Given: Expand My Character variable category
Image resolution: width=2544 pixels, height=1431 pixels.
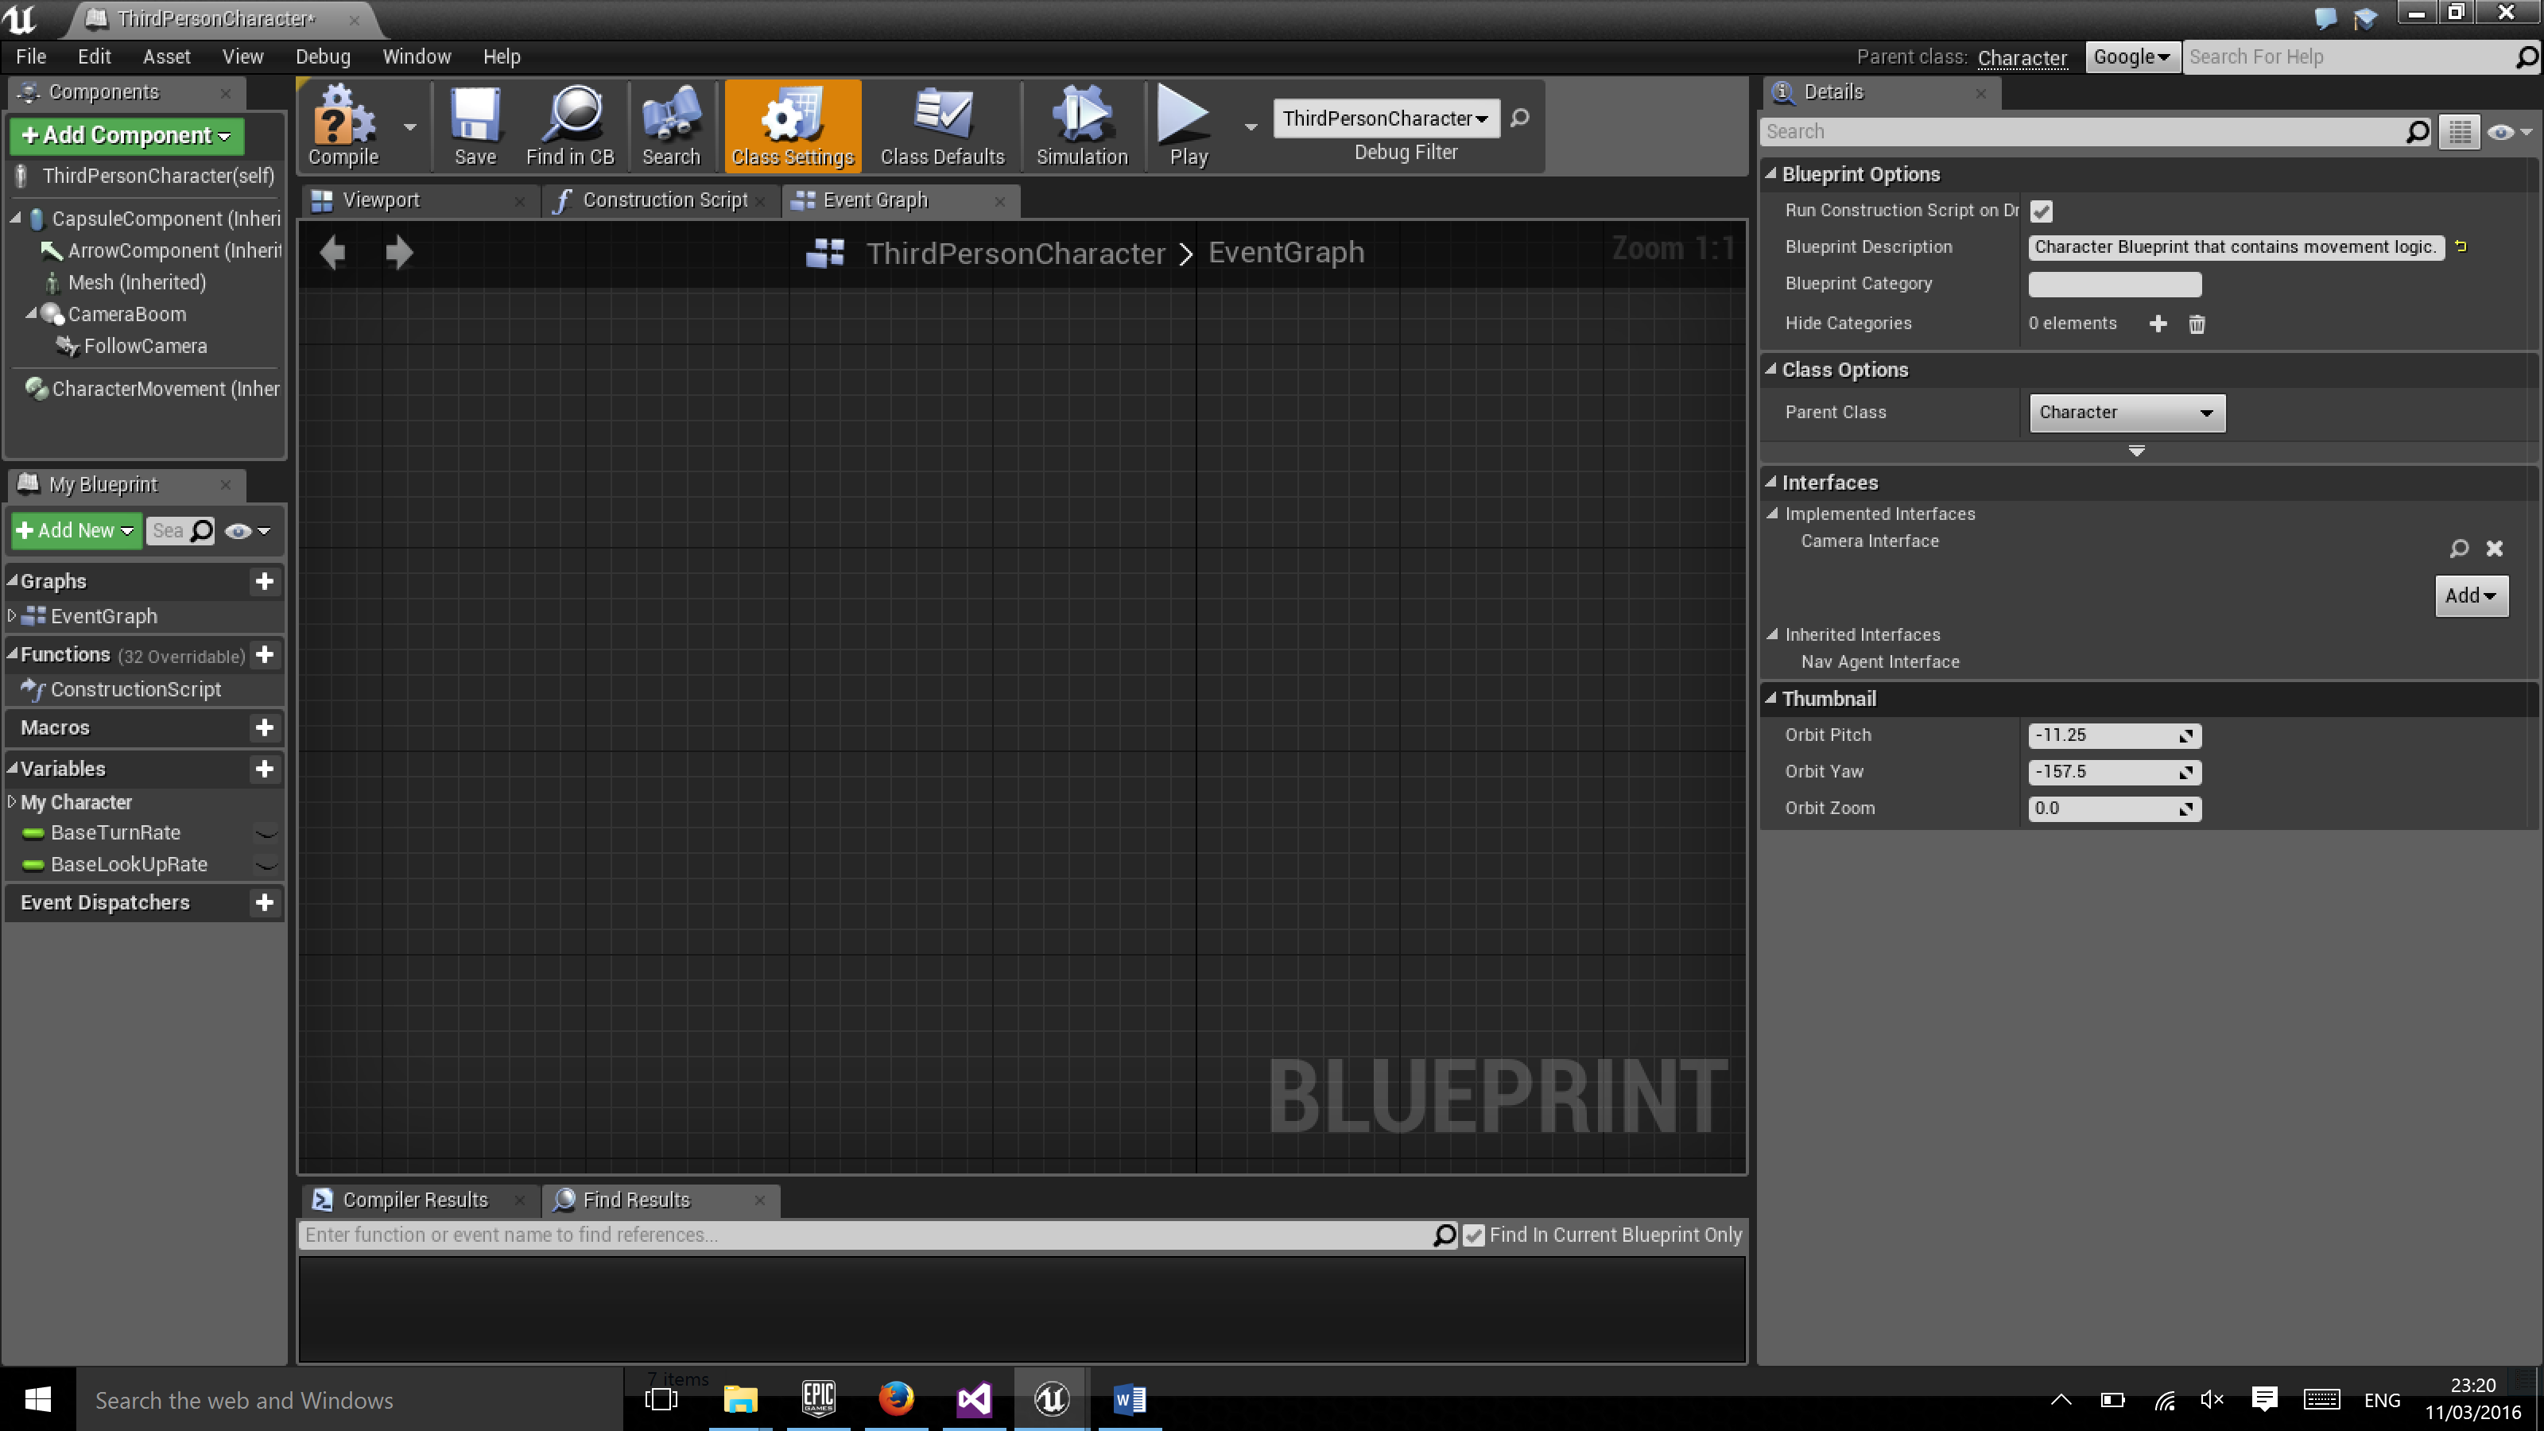Looking at the screenshot, I should (x=12, y=802).
